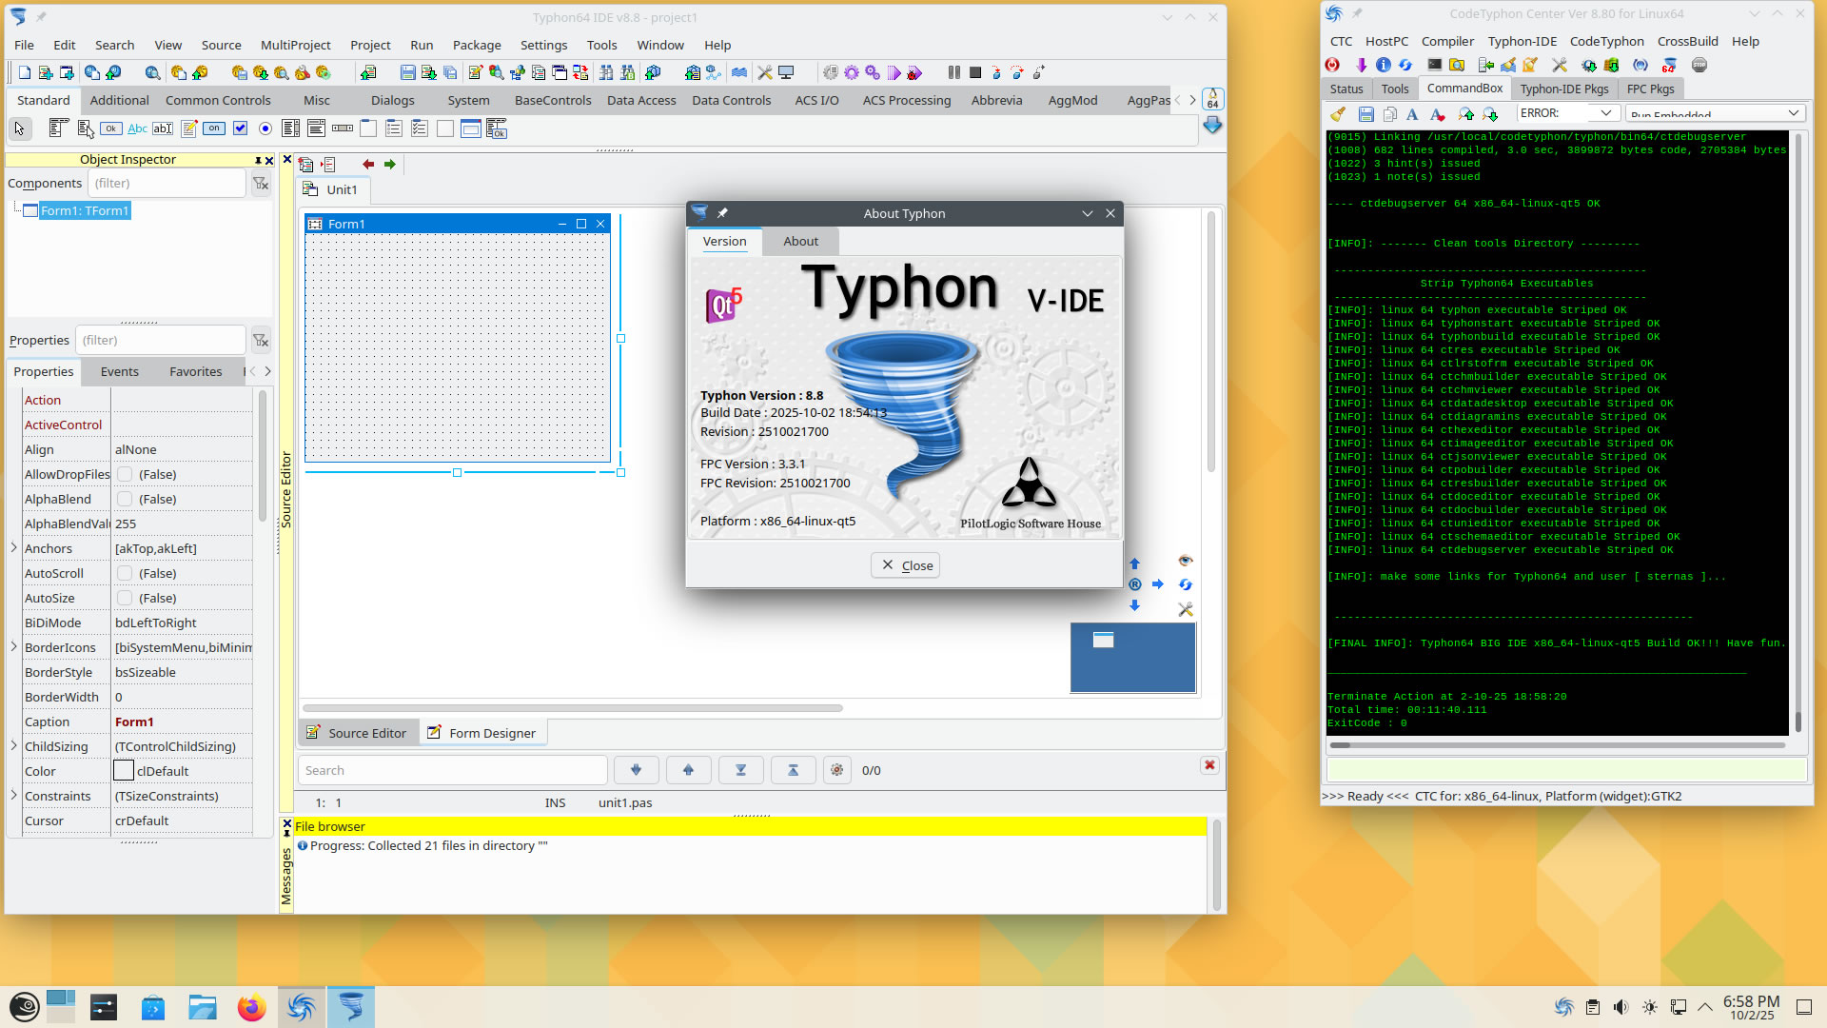
Task: Select the TButton component on the palette
Action: tap(111, 128)
